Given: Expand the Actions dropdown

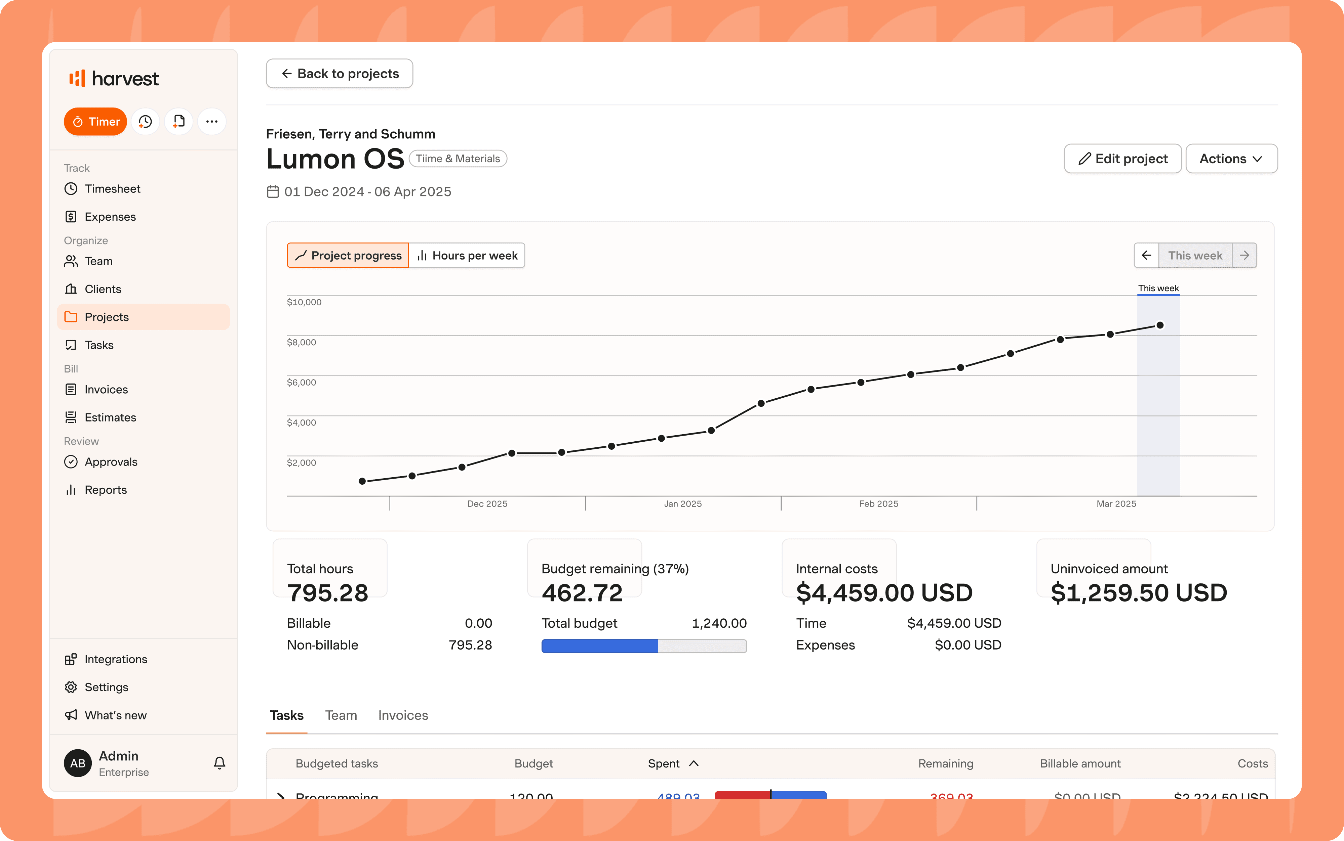Looking at the screenshot, I should coord(1231,159).
